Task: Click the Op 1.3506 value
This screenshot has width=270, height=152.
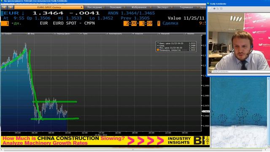Action: pyautogui.click(x=38, y=18)
